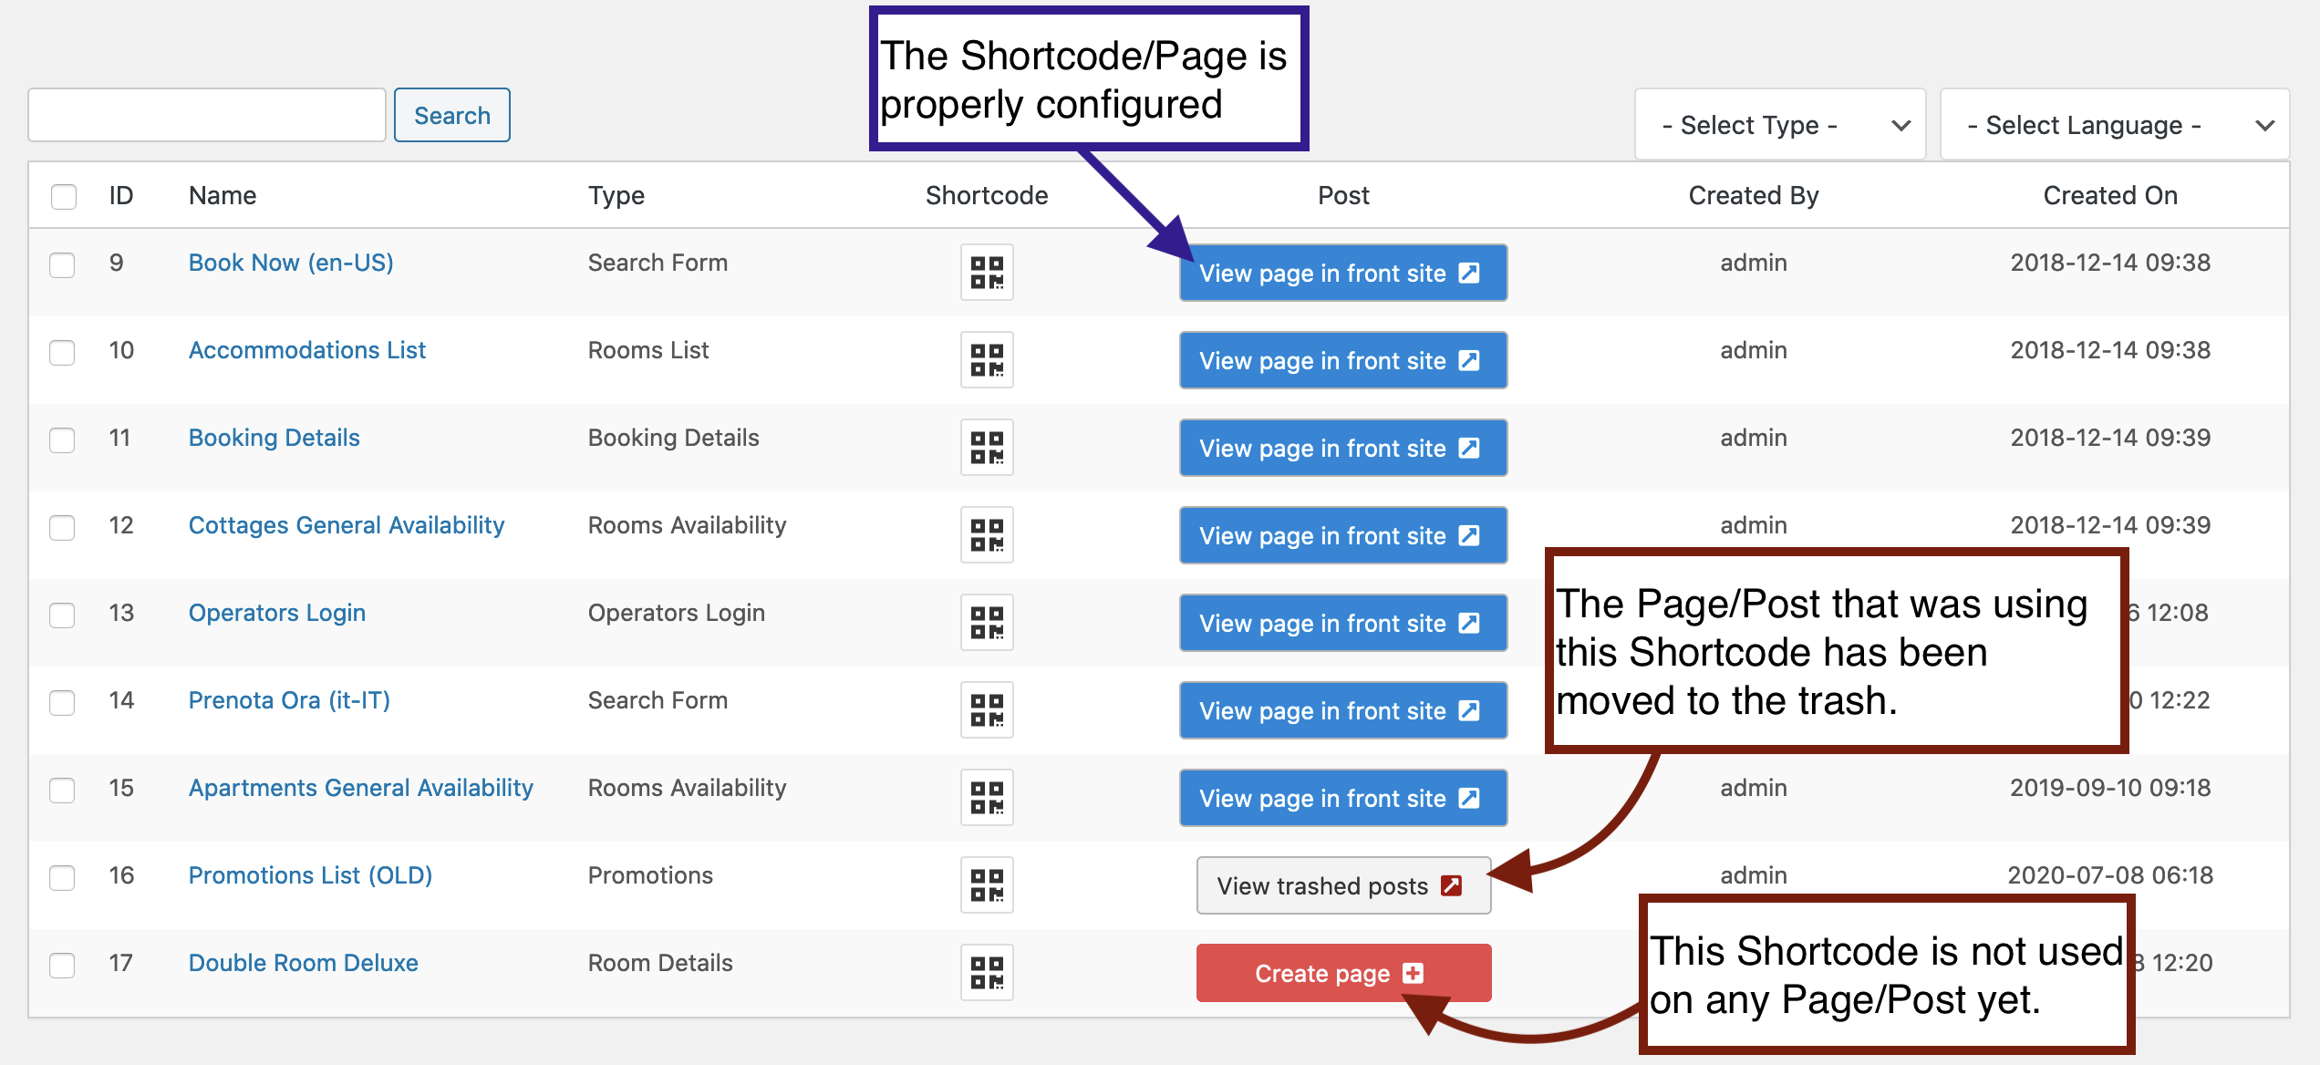2320x1065 pixels.
Task: Open the Select Language dropdown
Action: [2114, 125]
